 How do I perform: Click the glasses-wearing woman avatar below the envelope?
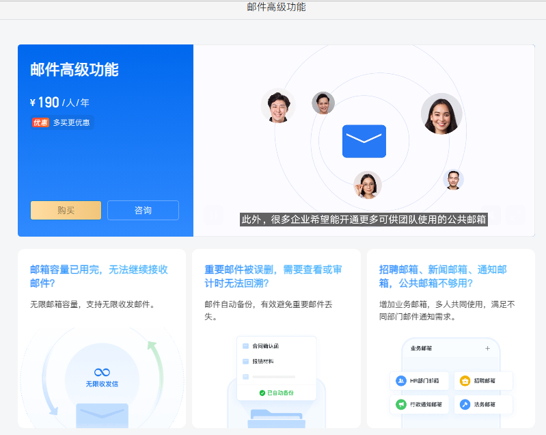click(368, 185)
